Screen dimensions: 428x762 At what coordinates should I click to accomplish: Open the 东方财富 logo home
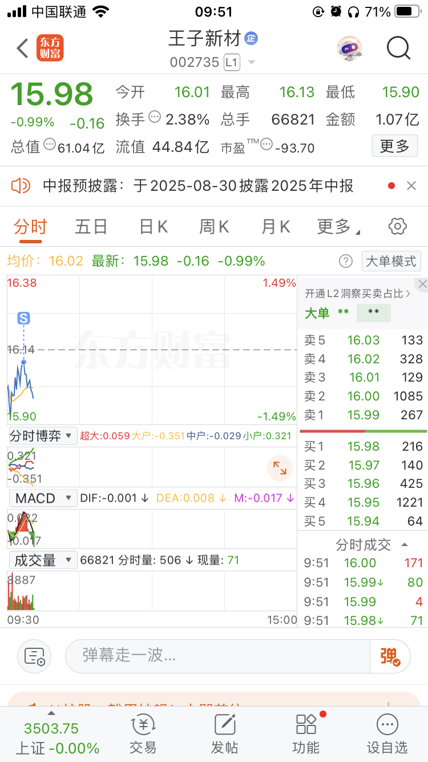pyautogui.click(x=50, y=48)
